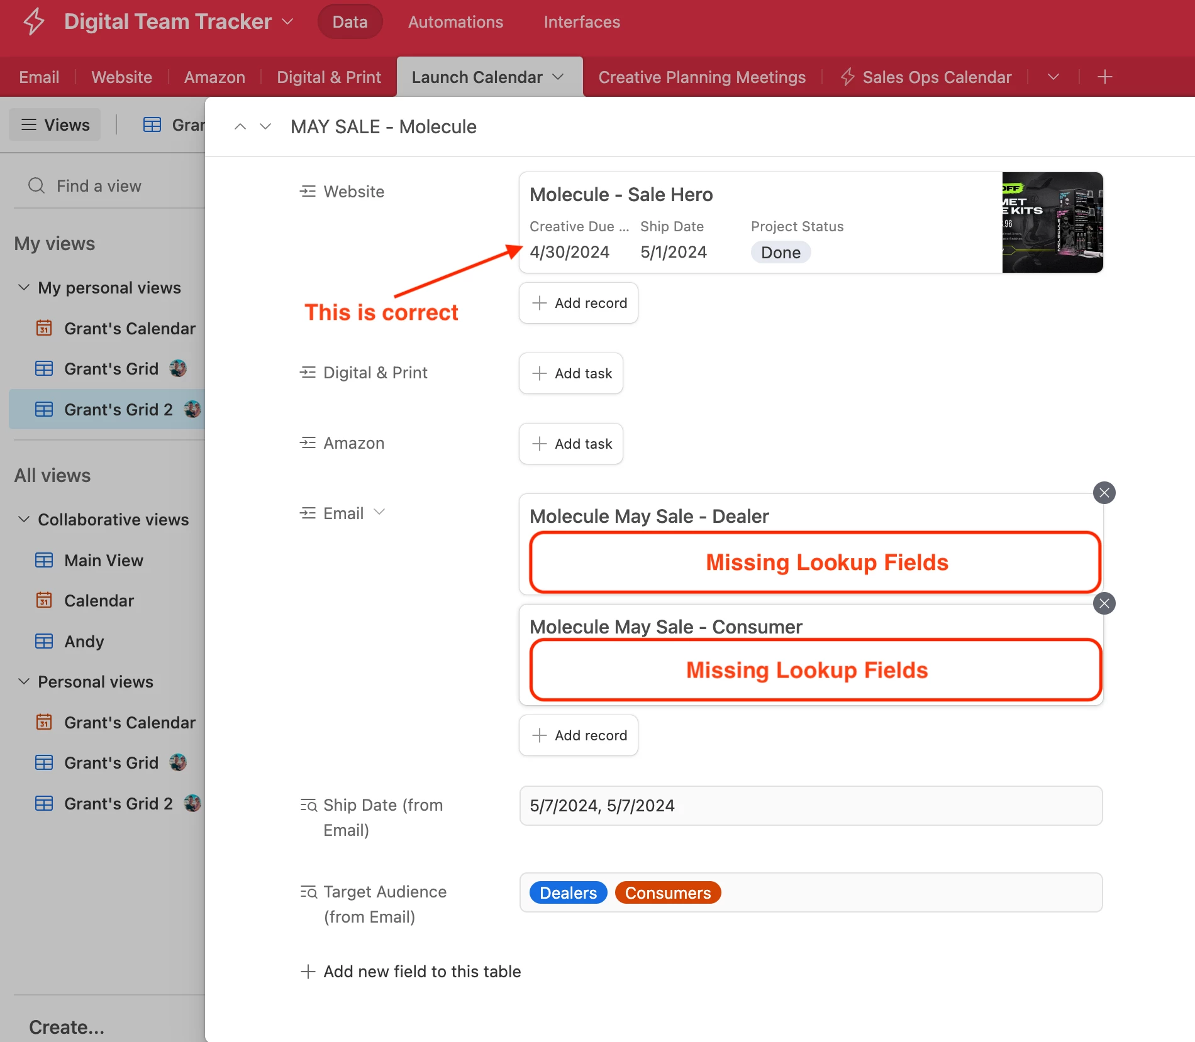Select Grant's Grid 2 under My personal views

coord(107,409)
